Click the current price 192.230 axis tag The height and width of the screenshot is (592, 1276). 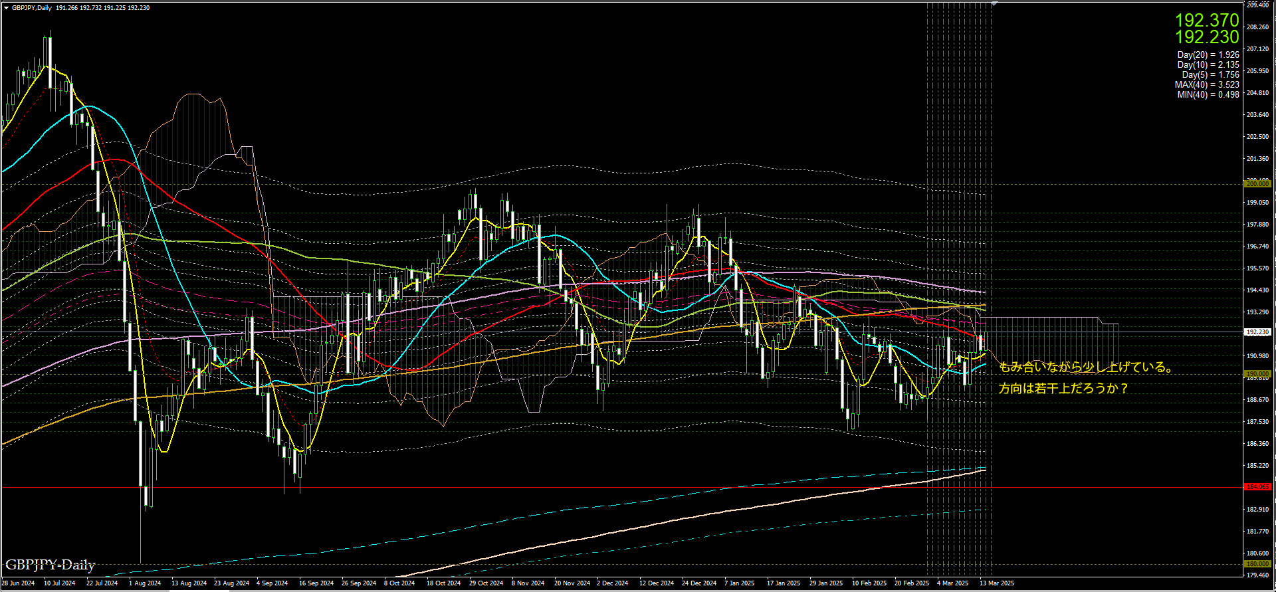(1257, 332)
